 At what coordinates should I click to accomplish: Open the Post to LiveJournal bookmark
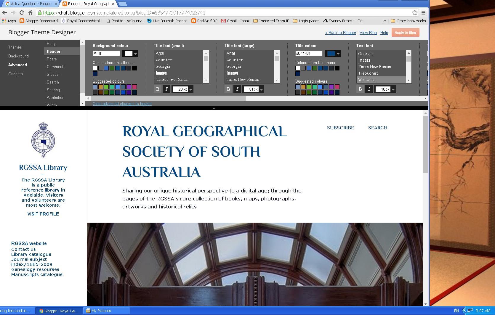[x=125, y=21]
